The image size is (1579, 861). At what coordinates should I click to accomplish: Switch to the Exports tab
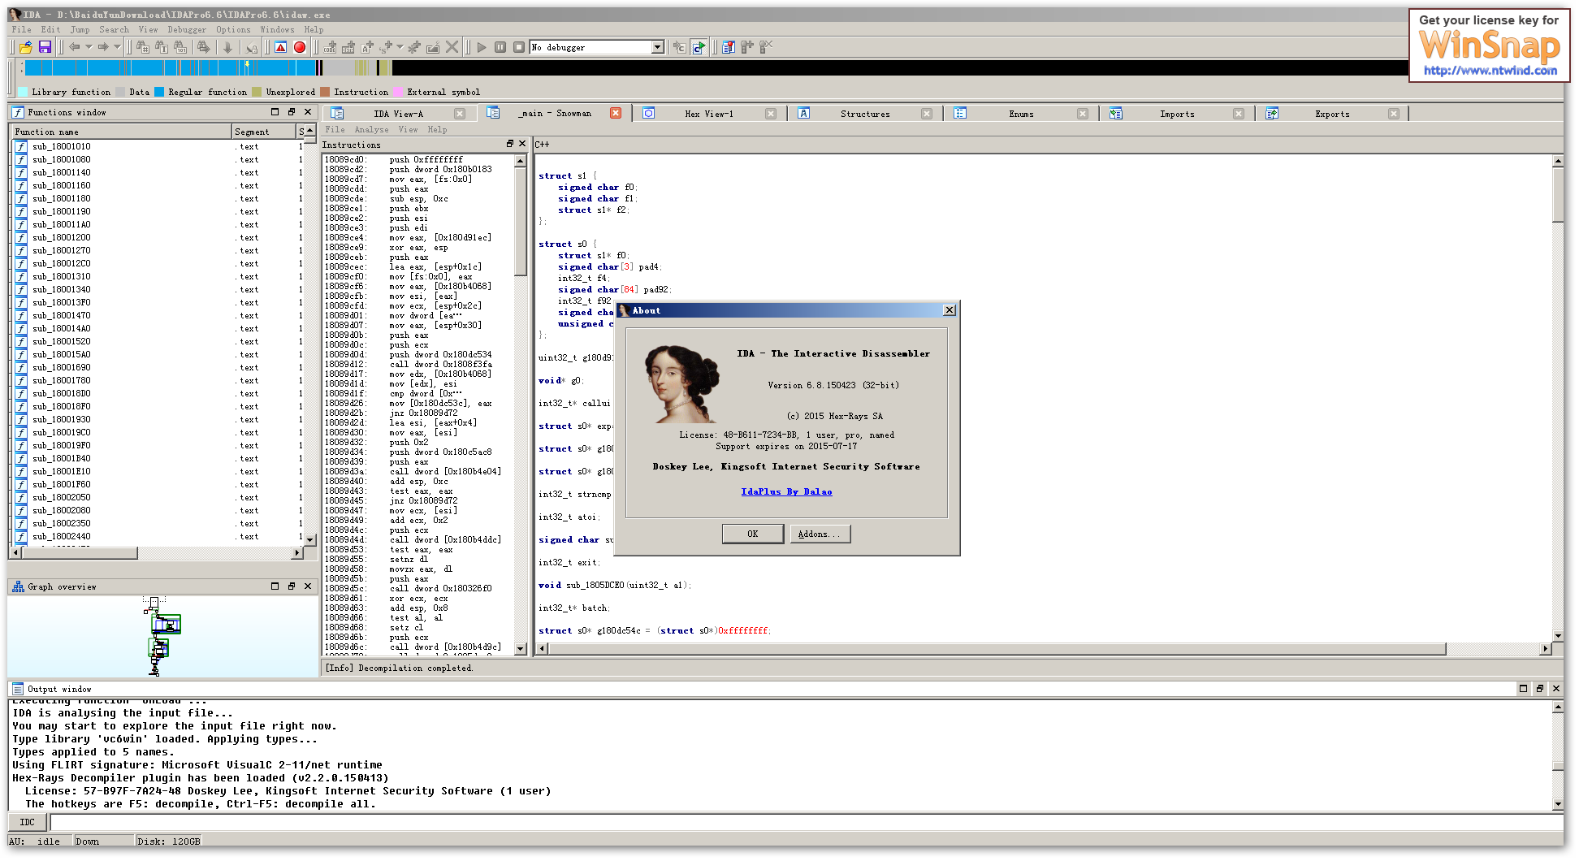tap(1332, 114)
